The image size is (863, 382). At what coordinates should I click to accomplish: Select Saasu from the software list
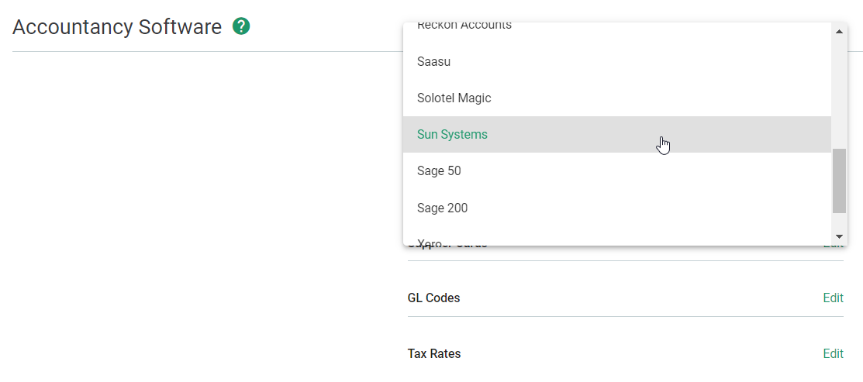(433, 62)
